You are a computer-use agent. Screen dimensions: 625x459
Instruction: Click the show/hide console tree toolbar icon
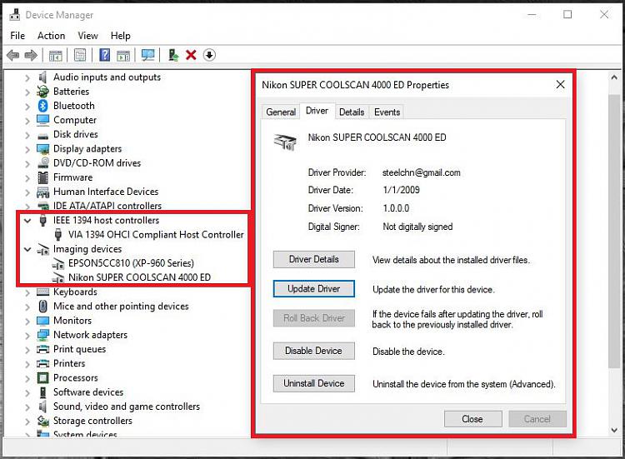(x=55, y=55)
